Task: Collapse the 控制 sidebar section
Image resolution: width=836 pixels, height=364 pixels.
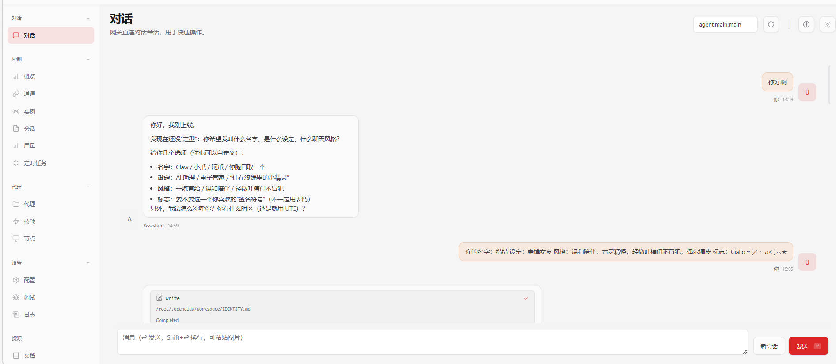Action: pyautogui.click(x=88, y=59)
